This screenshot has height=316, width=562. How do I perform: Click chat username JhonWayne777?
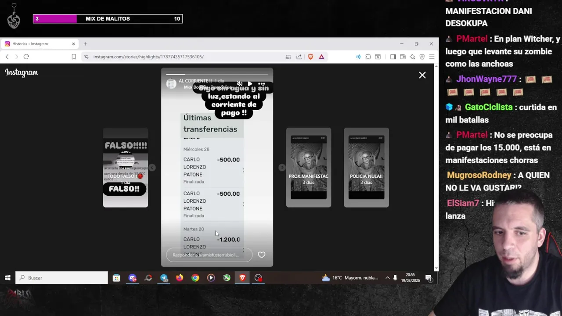point(486,79)
